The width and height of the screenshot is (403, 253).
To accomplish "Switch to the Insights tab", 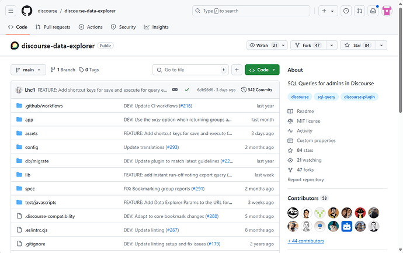I will coord(157,27).
